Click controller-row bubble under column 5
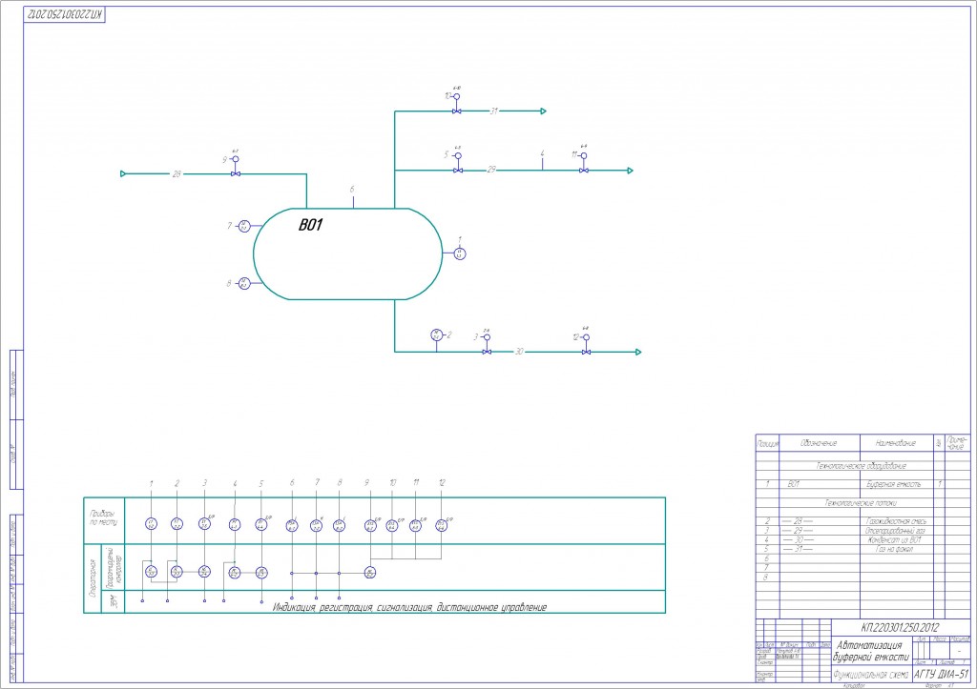Viewport: 977px width, 689px height. pos(261,573)
